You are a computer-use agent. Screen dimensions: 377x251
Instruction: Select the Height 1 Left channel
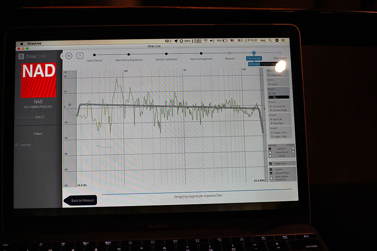coord(280,133)
